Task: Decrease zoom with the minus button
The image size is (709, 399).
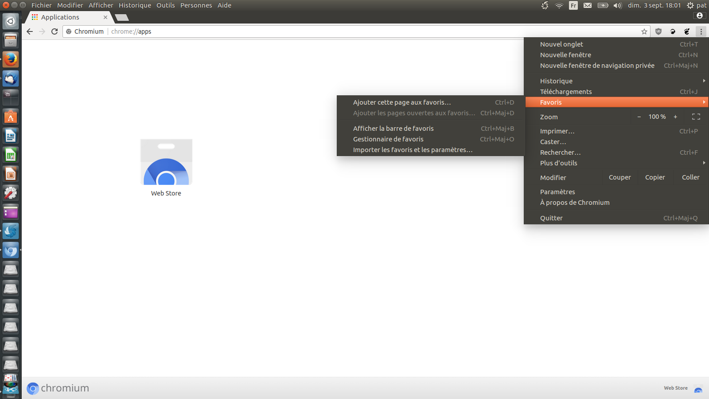Action: [639, 117]
